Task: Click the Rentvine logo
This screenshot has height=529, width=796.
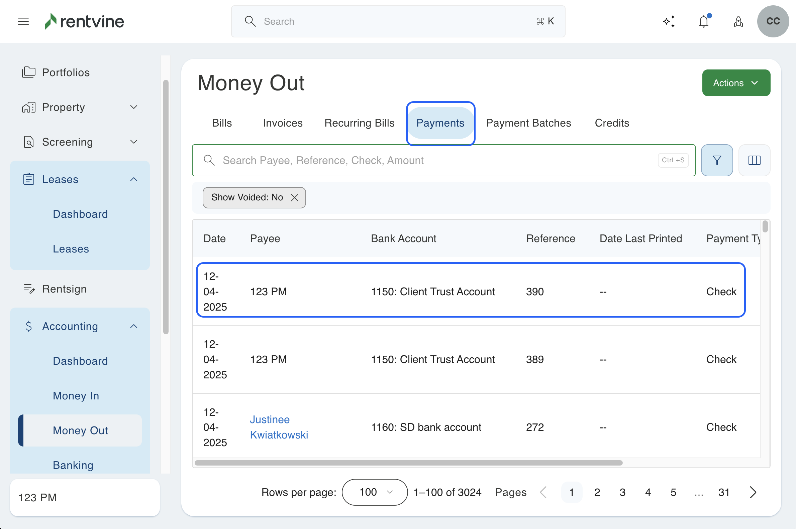Action: pyautogui.click(x=85, y=21)
